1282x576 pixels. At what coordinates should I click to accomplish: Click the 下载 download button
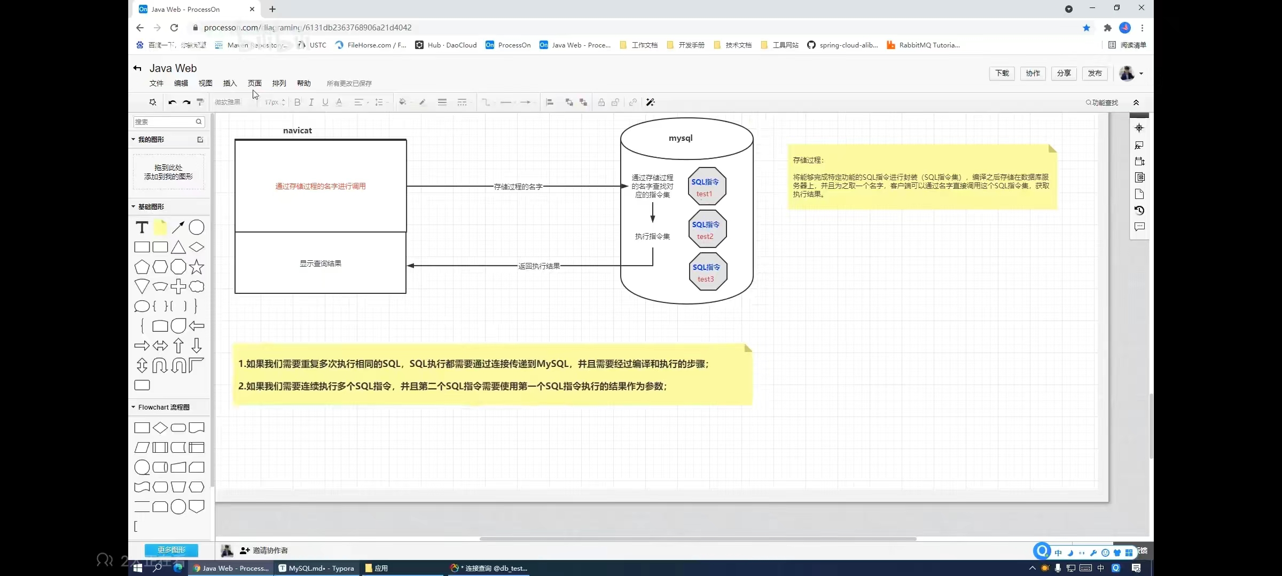[x=1002, y=73]
